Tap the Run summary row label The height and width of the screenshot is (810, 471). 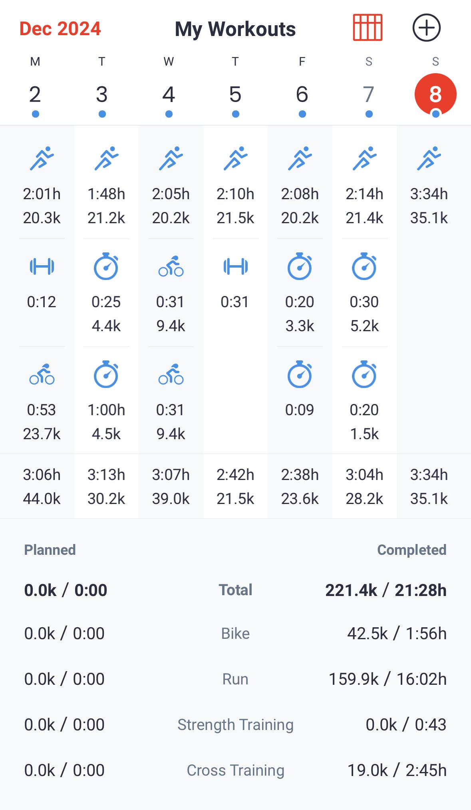tap(235, 679)
